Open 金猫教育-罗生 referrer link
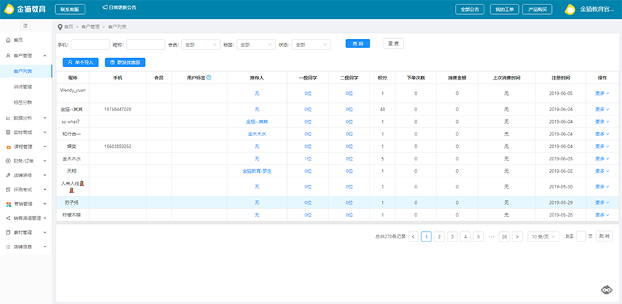 [257, 171]
